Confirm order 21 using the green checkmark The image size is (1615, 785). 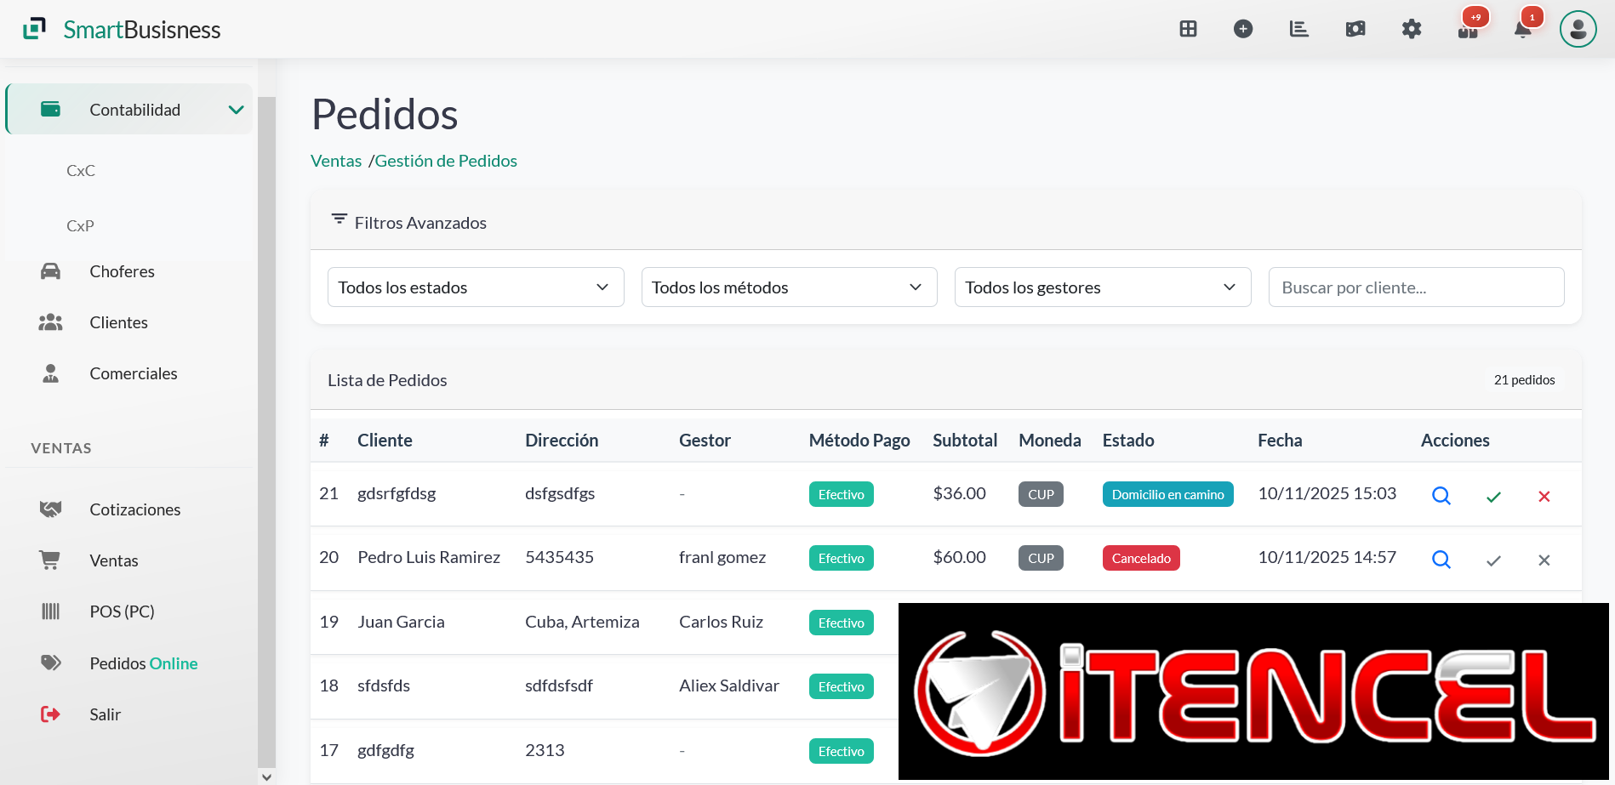(x=1493, y=496)
